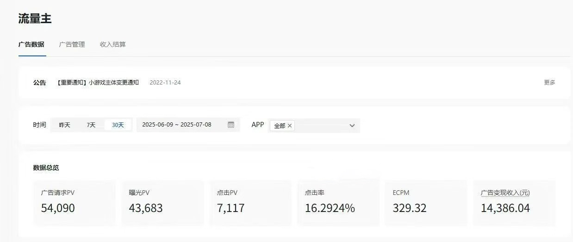The width and height of the screenshot is (573, 242).
Task: Click the 广告变现收入(元) label
Action: click(x=505, y=193)
